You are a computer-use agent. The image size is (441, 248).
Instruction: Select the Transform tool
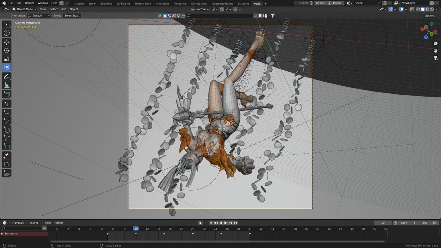7,67
